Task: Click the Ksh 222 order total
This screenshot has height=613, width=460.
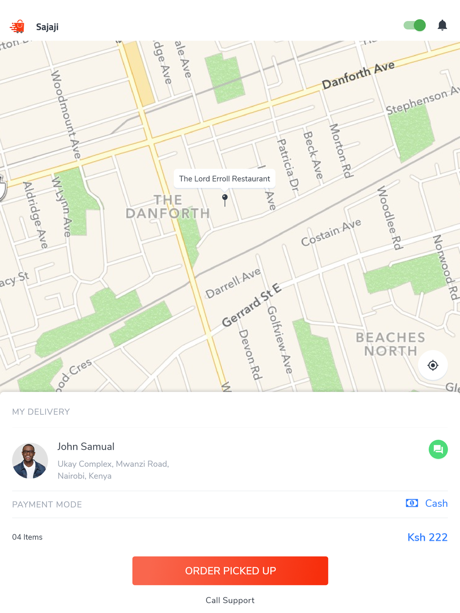Action: click(x=427, y=537)
